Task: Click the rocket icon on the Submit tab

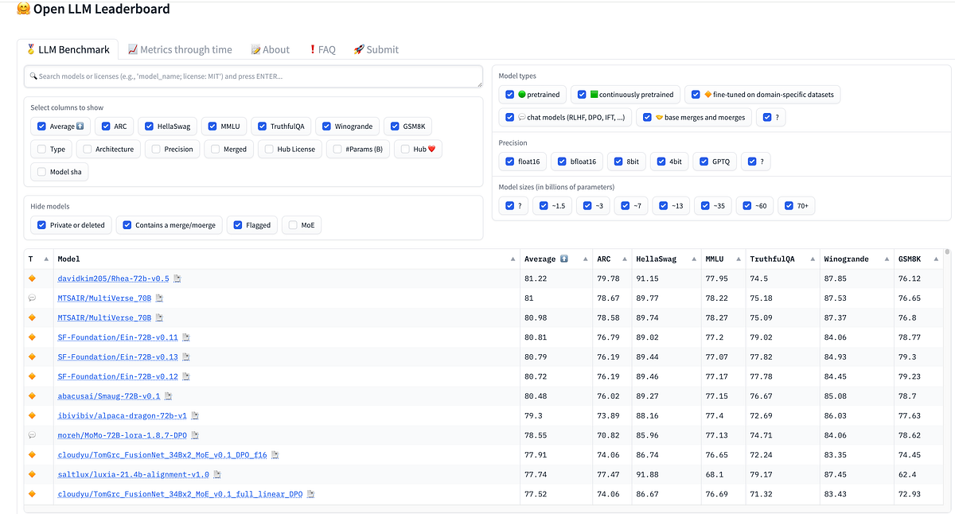Action: tap(359, 49)
